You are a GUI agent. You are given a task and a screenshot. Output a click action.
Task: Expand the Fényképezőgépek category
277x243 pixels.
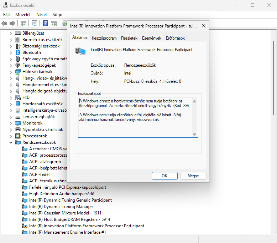click(11, 66)
